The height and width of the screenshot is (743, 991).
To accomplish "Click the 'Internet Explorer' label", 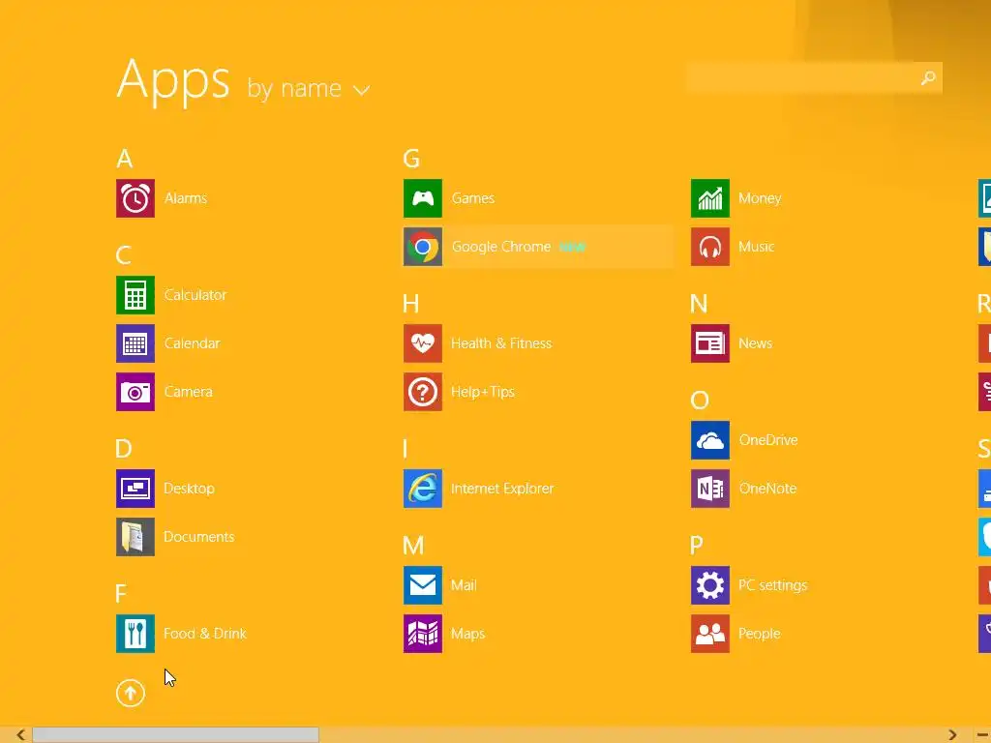I will coord(502,489).
